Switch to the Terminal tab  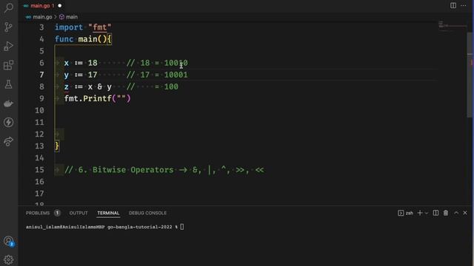pyautogui.click(x=108, y=213)
